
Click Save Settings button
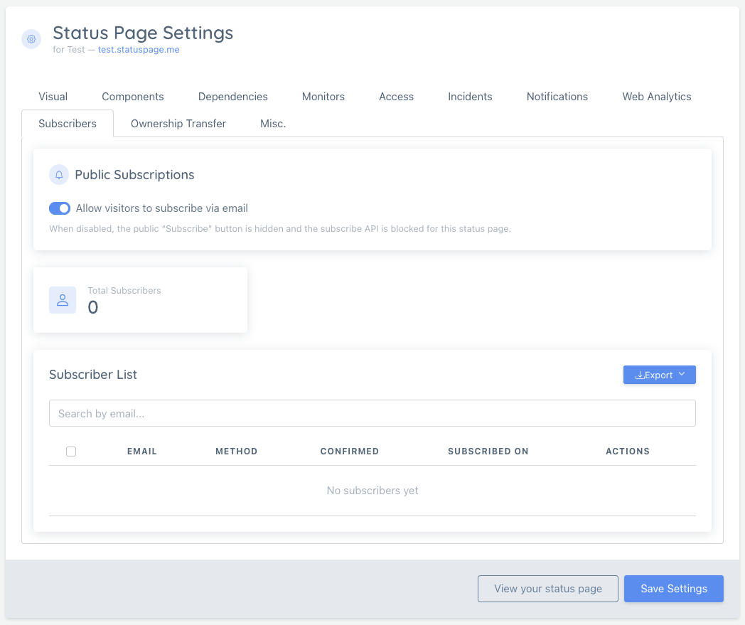click(x=674, y=589)
